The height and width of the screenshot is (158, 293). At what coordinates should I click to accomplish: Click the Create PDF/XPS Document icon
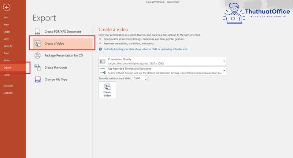[37, 32]
